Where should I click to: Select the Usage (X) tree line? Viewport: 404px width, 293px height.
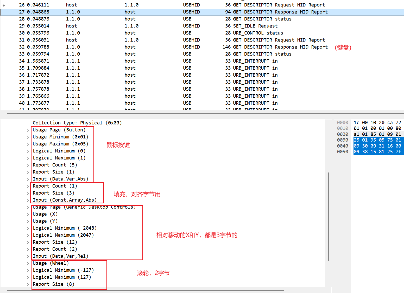[x=45, y=214]
